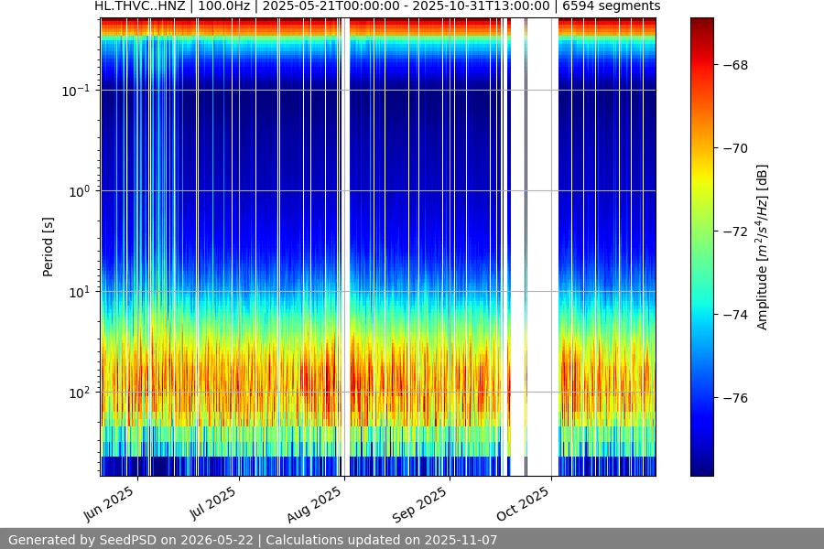The height and width of the screenshot is (549, 824).
Task: Click the amplitude color scale bar
Action: coord(702,247)
